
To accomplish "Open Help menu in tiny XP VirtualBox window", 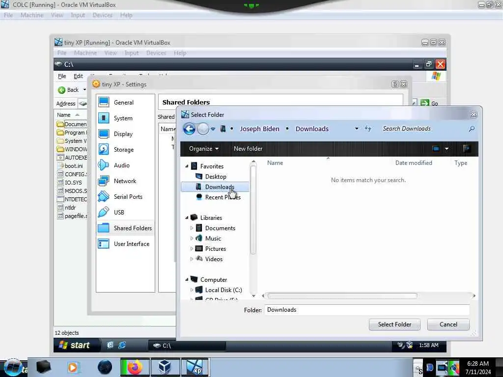I will pos(180,53).
